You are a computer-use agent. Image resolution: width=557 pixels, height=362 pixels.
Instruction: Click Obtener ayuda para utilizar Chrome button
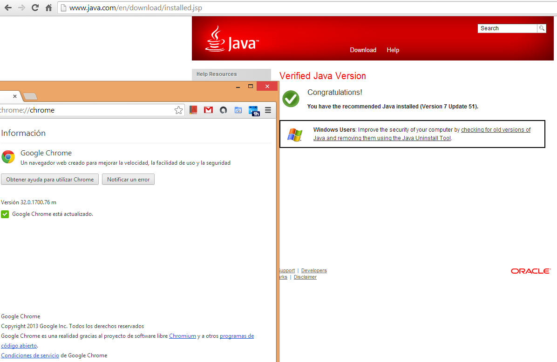pos(50,179)
